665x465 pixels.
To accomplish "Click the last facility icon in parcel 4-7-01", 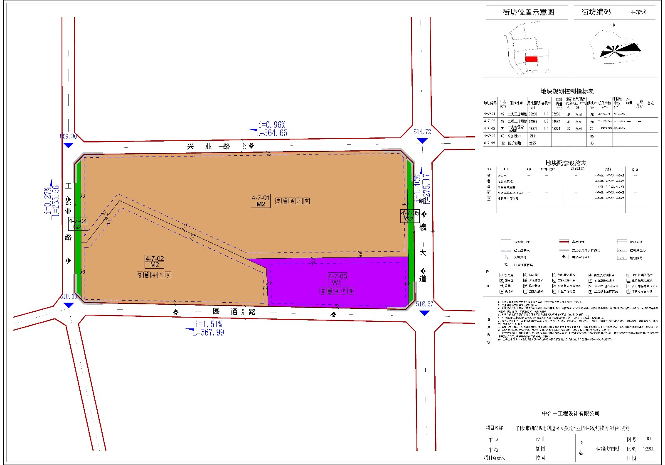I will (x=306, y=201).
